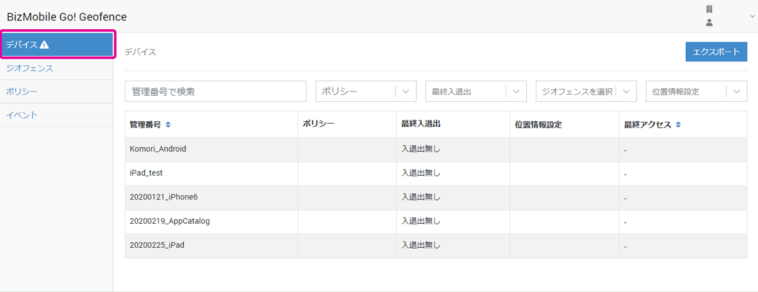Sort by 最終アクセス using the sort arrows
758x292 pixels.
click(x=678, y=125)
